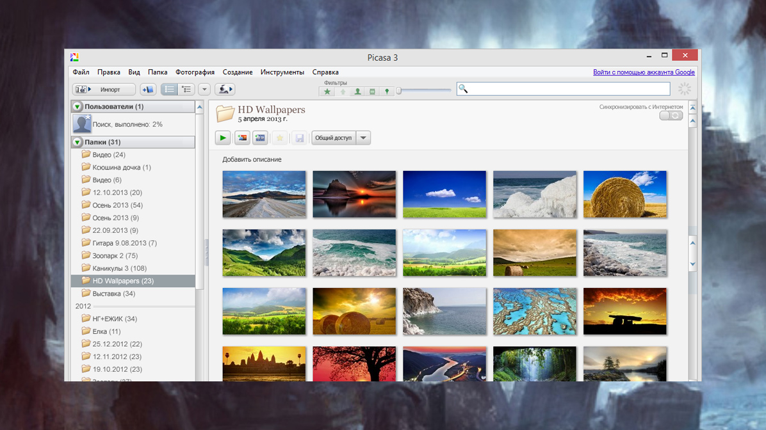Click the add folder icon next to Import
The width and height of the screenshot is (766, 430).
point(147,90)
